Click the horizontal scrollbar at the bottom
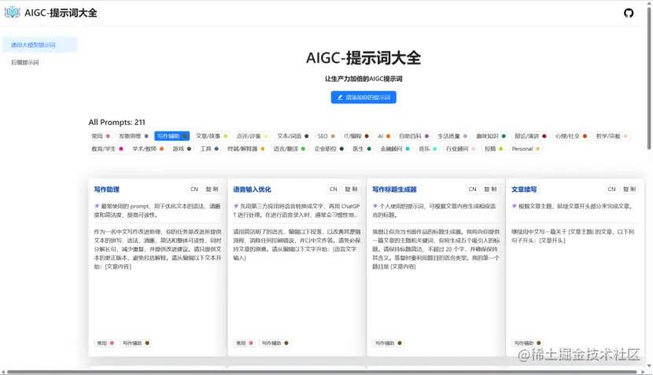This screenshot has width=653, height=375. click(x=322, y=372)
